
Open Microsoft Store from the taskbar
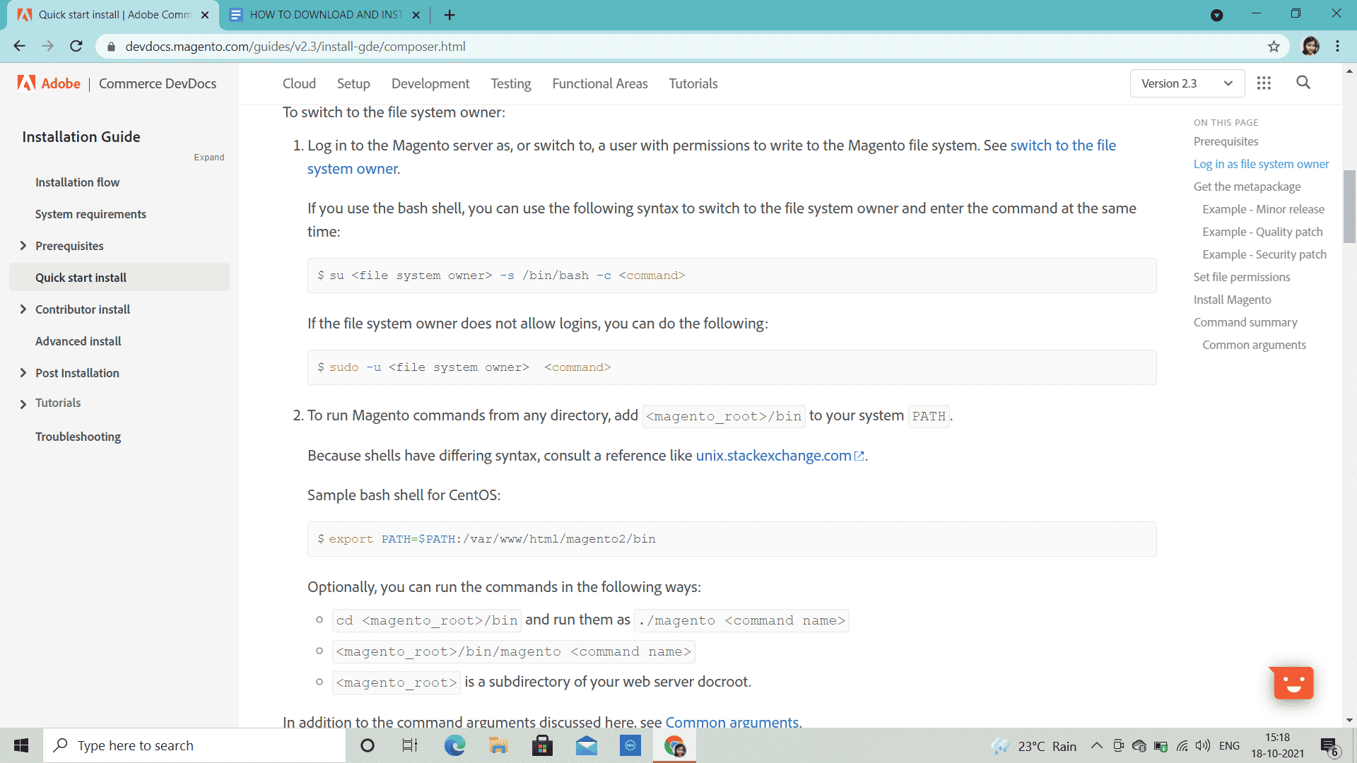pos(542,745)
